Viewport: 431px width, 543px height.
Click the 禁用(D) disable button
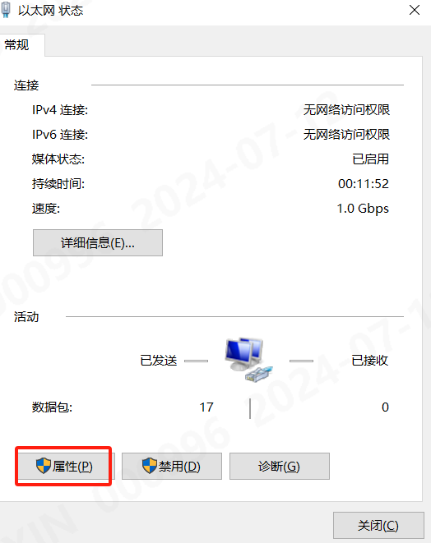[x=172, y=466]
